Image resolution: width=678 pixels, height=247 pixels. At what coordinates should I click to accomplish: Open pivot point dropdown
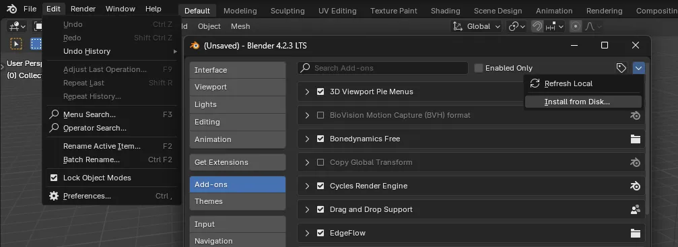click(517, 26)
